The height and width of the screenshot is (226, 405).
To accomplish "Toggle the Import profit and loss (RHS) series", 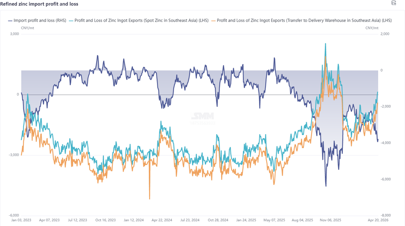I will (x=40, y=20).
